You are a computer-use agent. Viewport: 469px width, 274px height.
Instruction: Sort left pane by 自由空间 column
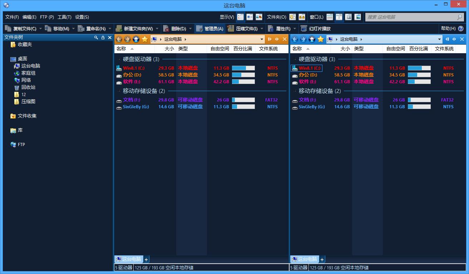[x=219, y=49]
